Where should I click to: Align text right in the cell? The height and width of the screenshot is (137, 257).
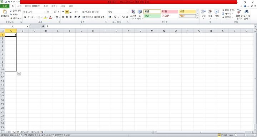(x=70, y=17)
